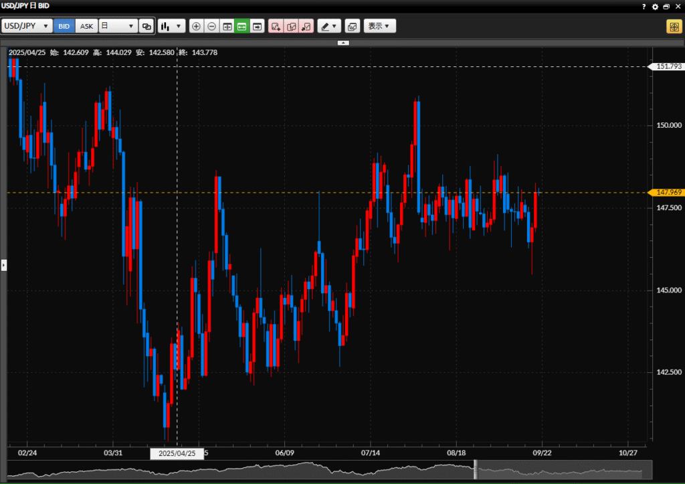This screenshot has width=685, height=484.
Task: Click the 147.500 price axis label
Action: click(668, 208)
